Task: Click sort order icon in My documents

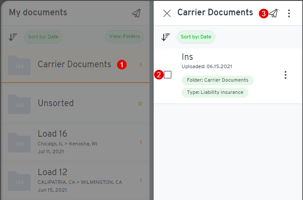Action: tap(13, 37)
